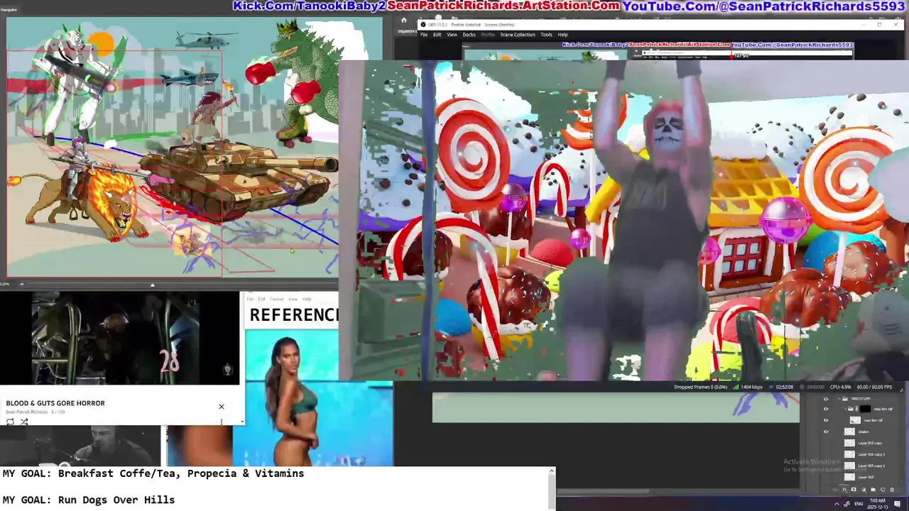This screenshot has height=511, width=909.
Task: Toggle playlist shuffle
Action: (24, 422)
